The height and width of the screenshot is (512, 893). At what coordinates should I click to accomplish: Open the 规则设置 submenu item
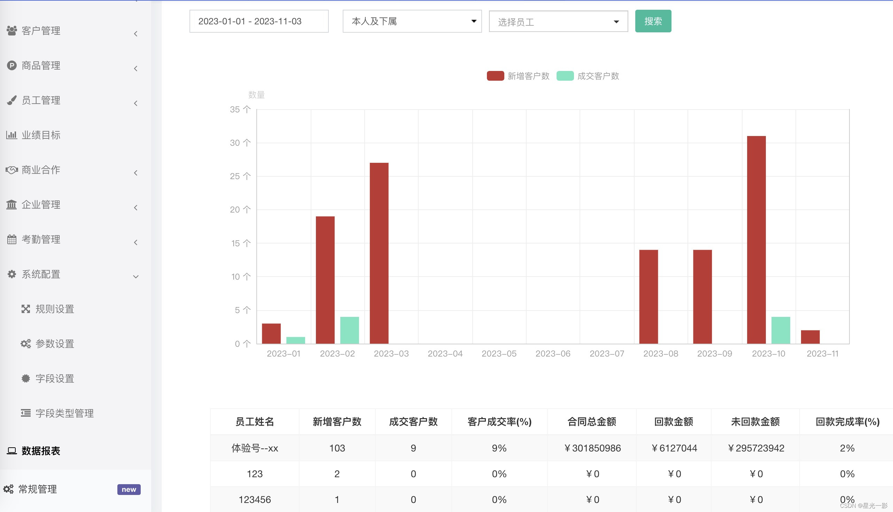(55, 309)
